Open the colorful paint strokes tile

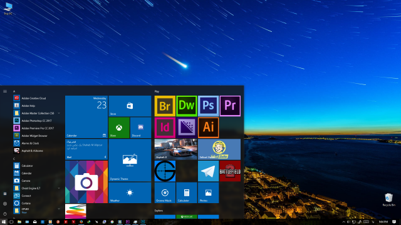[75, 211]
